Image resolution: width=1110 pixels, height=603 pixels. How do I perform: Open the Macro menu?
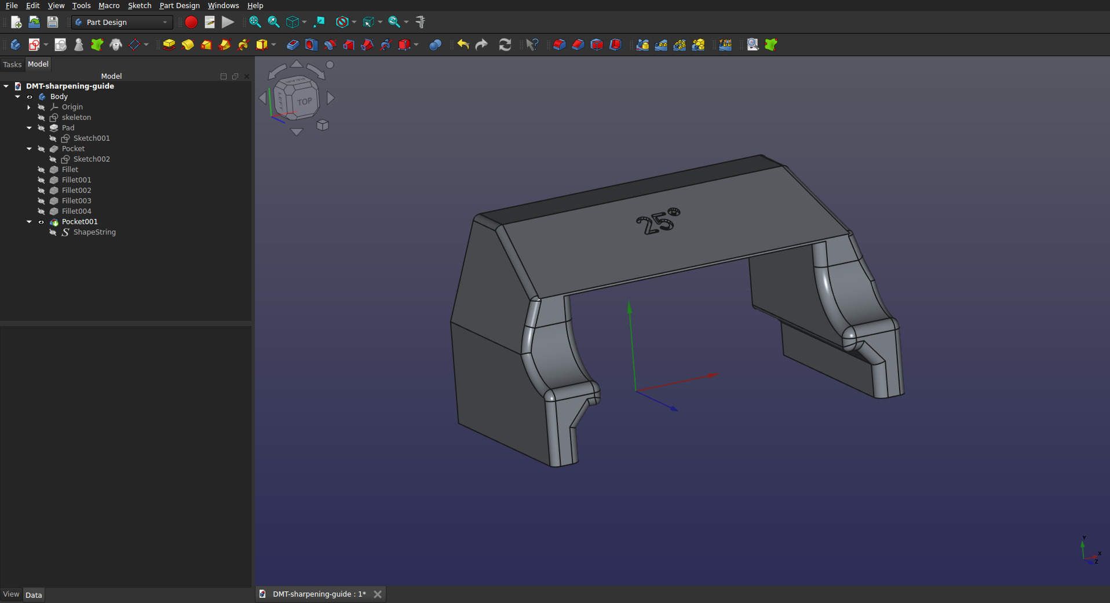(x=109, y=5)
